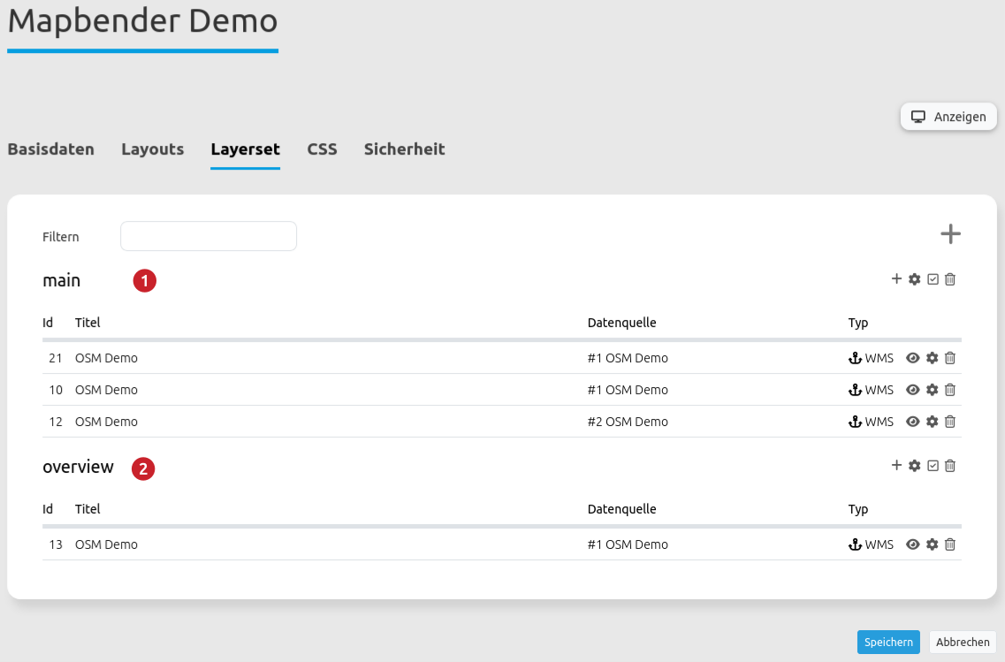Viewport: 1005px width, 662px height.
Task: Click the checkbox icon in main layerset header
Action: 933,279
